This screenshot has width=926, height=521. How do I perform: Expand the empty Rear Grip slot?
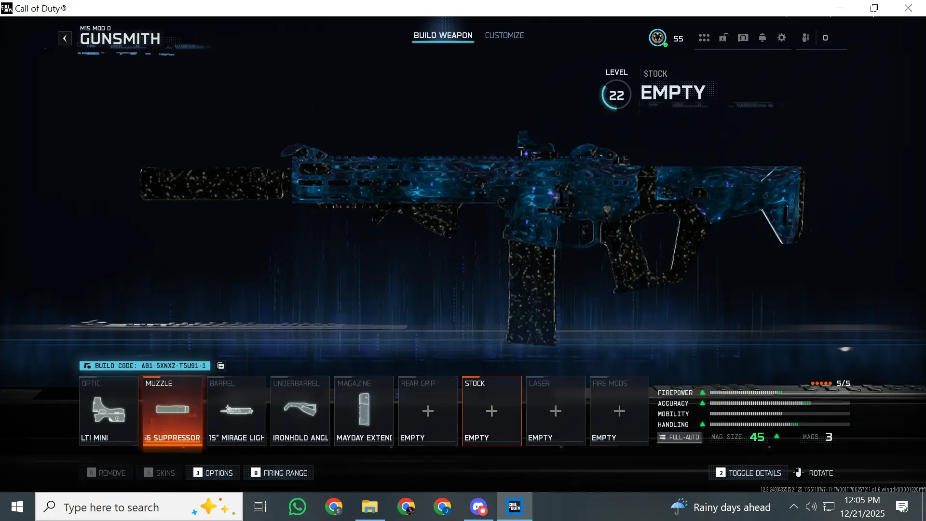[x=427, y=411]
